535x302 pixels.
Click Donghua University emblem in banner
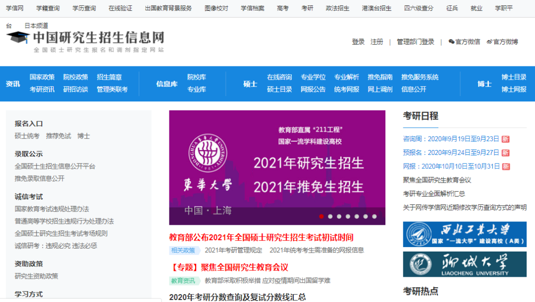[x=208, y=153]
